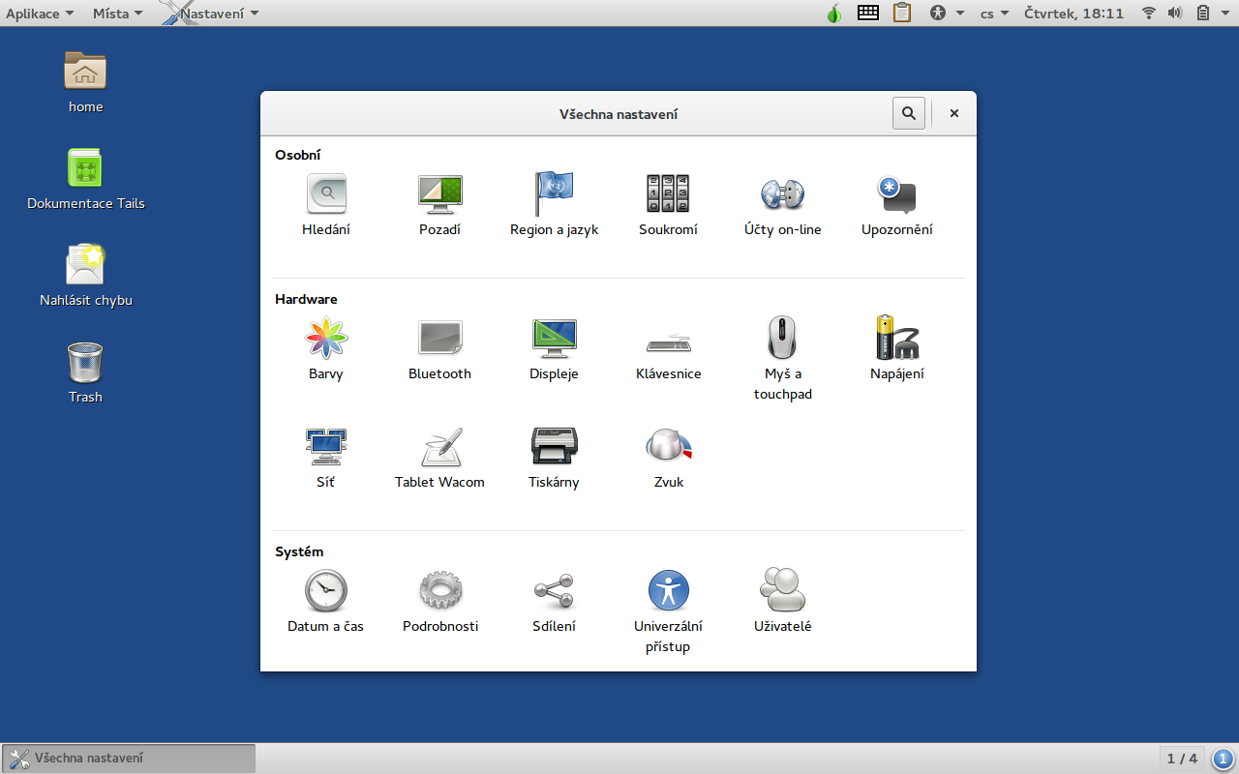Viewport: 1239px width, 774px height.
Task: Click the clipboard tray icon
Action: (x=902, y=14)
